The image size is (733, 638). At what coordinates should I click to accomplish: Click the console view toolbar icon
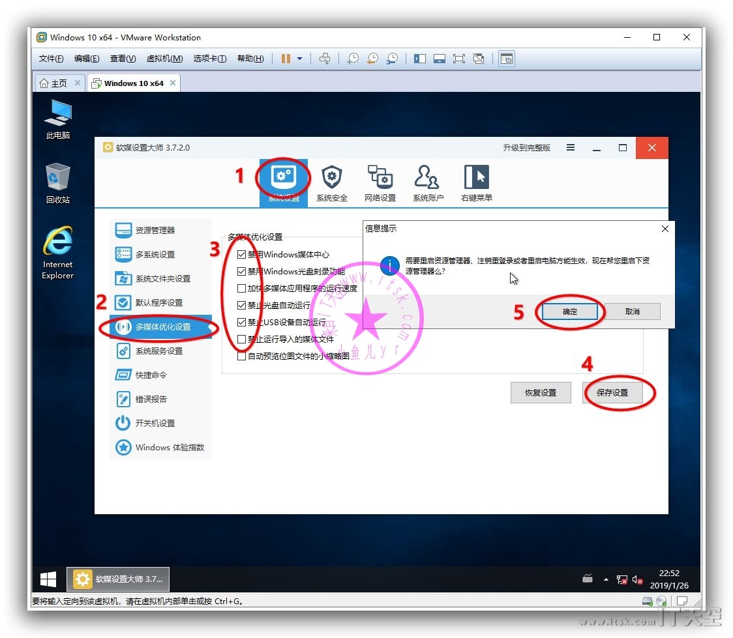coord(507,59)
